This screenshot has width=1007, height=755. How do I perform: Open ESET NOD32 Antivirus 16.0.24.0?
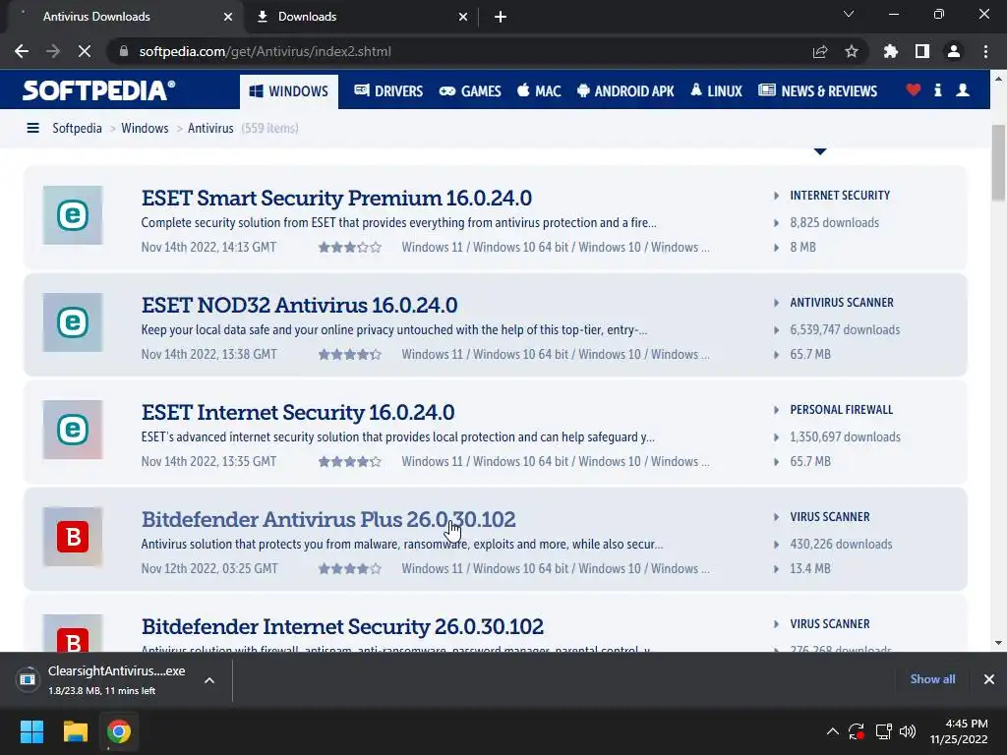coord(299,305)
